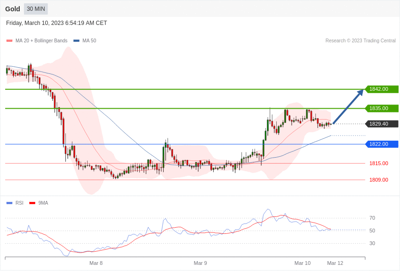Image resolution: width=400 pixels, height=271 pixels.
Task: Click the 1815.00 support level label
Action: click(x=378, y=163)
